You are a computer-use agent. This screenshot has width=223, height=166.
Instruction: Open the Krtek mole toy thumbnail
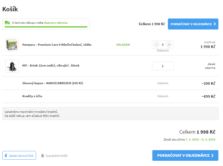click(x=12, y=66)
